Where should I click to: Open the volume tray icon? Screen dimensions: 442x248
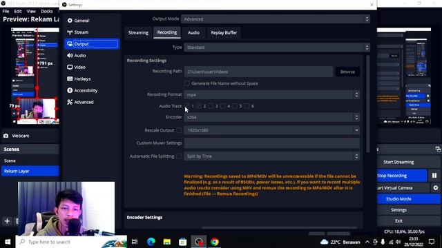click(x=398, y=242)
